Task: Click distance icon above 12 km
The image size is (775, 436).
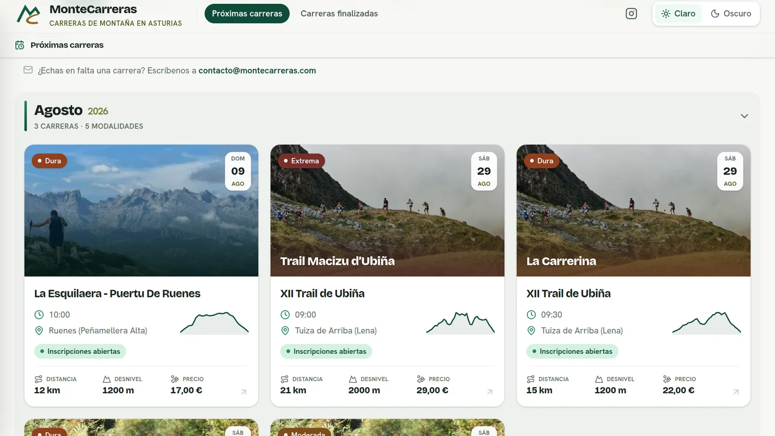Action: pyautogui.click(x=38, y=379)
